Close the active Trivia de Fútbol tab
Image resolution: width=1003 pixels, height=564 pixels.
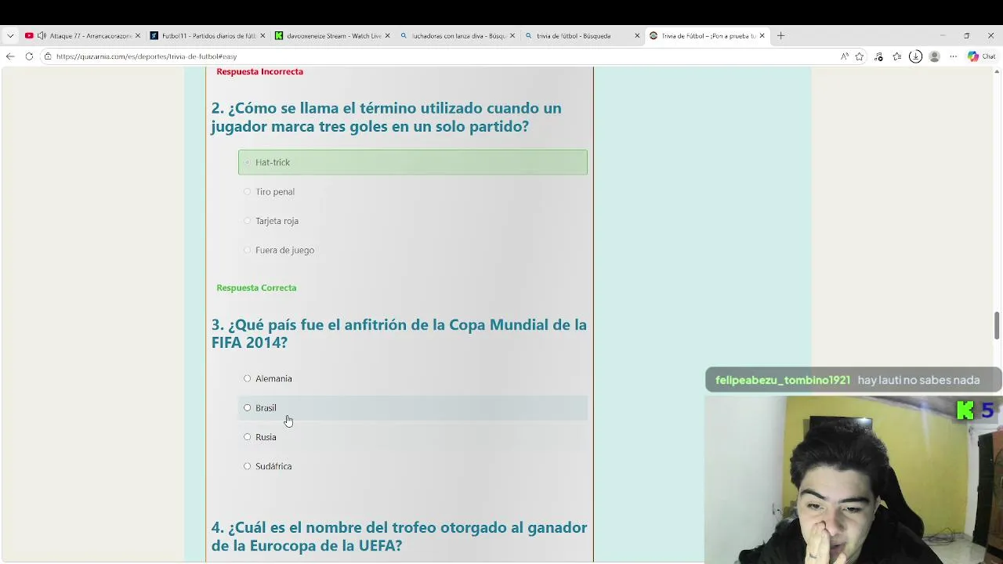(x=762, y=35)
